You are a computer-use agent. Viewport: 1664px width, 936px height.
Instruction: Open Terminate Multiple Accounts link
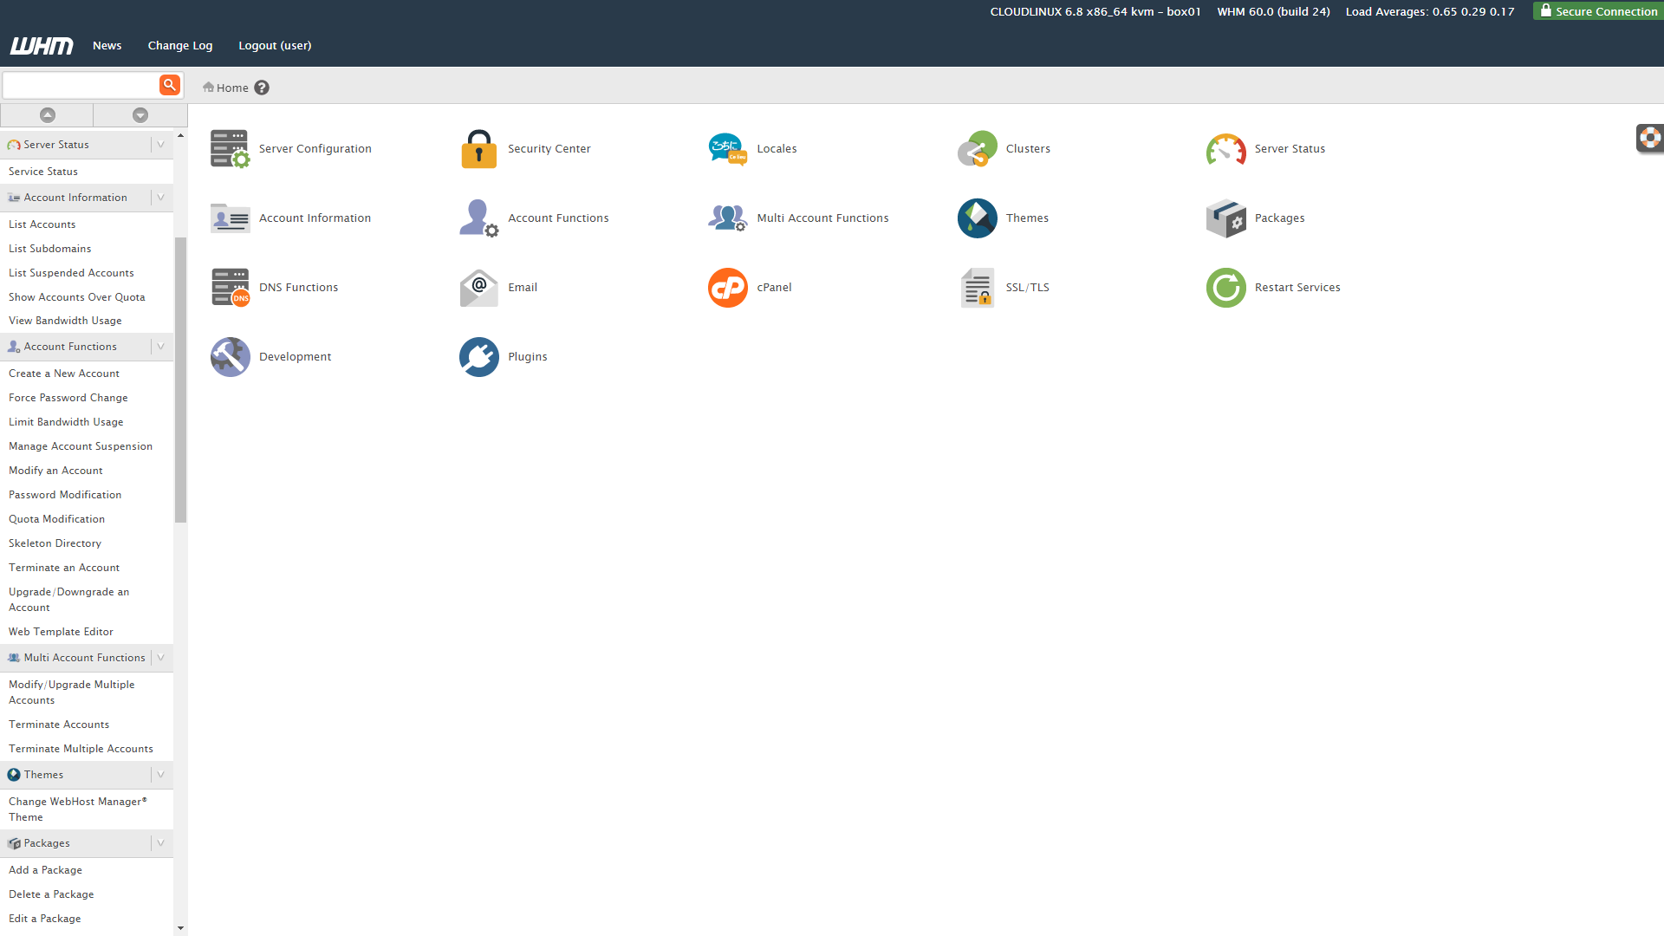tap(81, 749)
